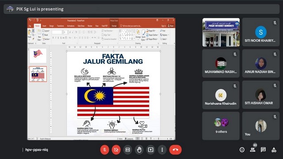283x159 pixels.
Task: Select the PIK Sg Lui video tile
Action: click(221, 32)
